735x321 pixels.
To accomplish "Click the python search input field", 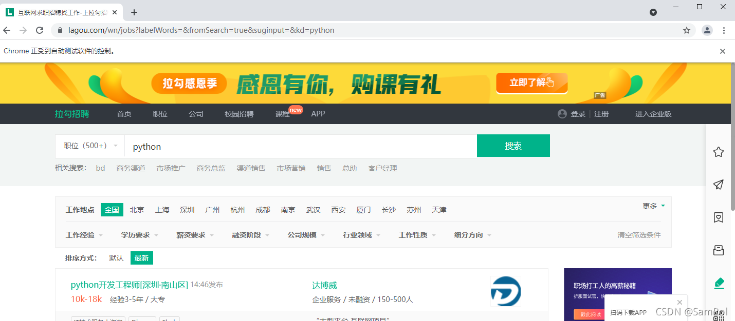I will 301,146.
